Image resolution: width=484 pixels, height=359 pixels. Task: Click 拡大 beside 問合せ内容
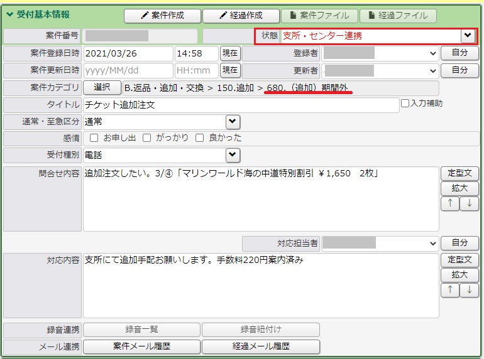(459, 188)
